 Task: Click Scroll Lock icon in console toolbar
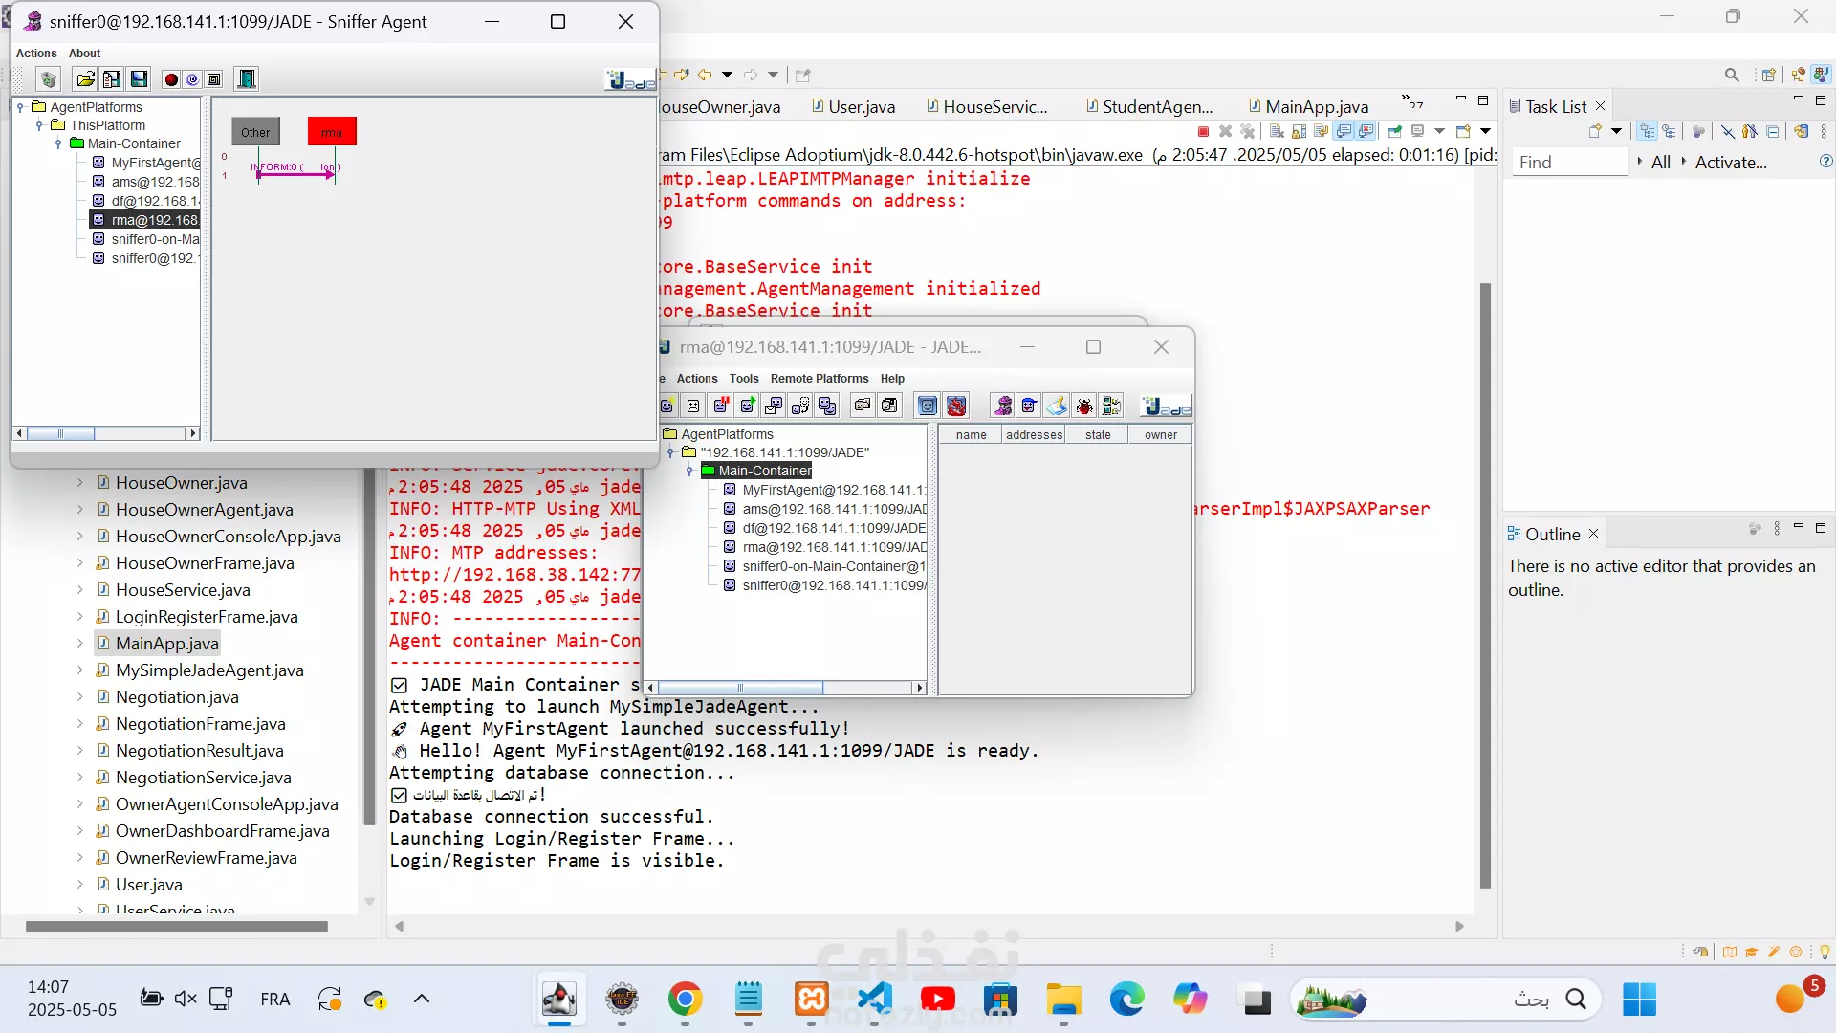[x=1299, y=131]
